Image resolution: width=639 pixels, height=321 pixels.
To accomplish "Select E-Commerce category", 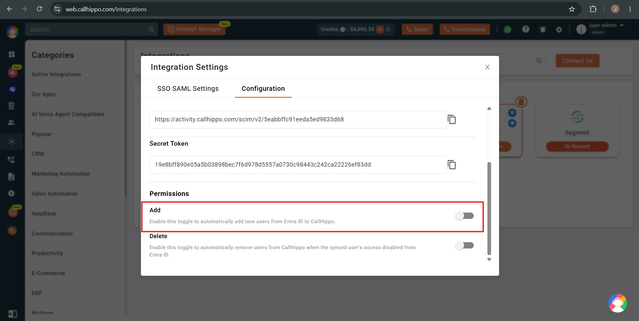I will [x=48, y=273].
